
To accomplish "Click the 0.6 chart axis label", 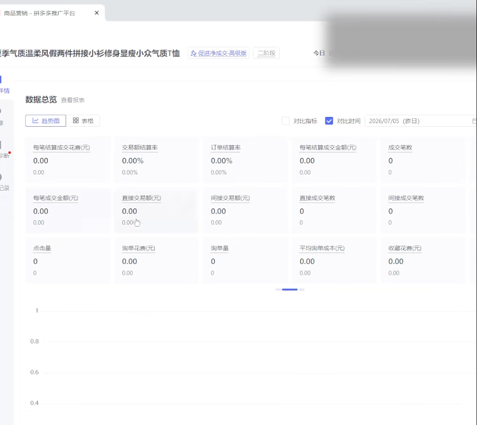I will tap(34, 372).
